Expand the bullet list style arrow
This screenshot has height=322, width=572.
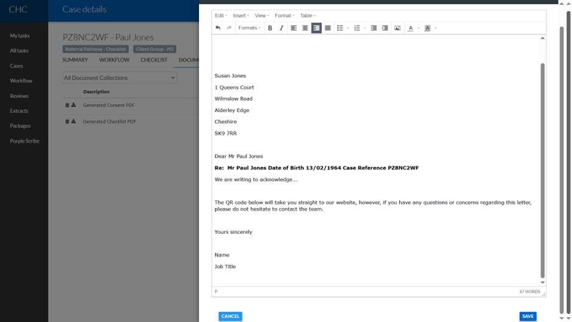point(348,28)
